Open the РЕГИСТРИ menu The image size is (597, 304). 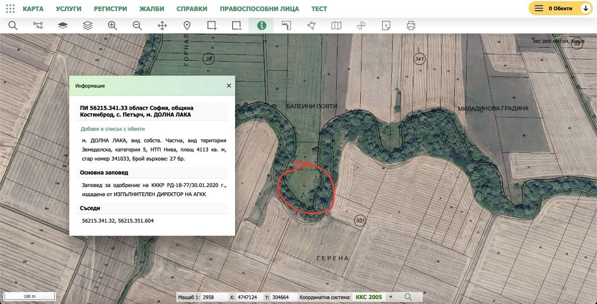click(x=110, y=9)
